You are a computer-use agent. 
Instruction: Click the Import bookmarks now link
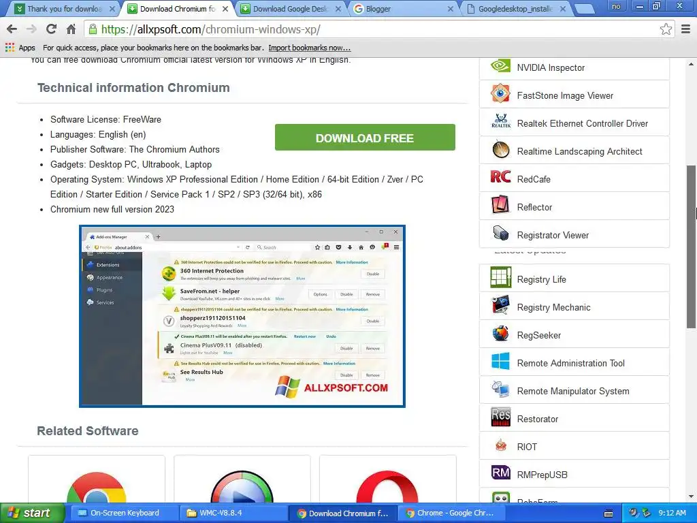(x=310, y=48)
